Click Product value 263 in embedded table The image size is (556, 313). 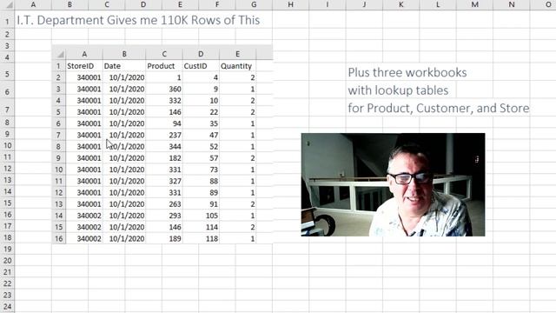click(x=175, y=204)
